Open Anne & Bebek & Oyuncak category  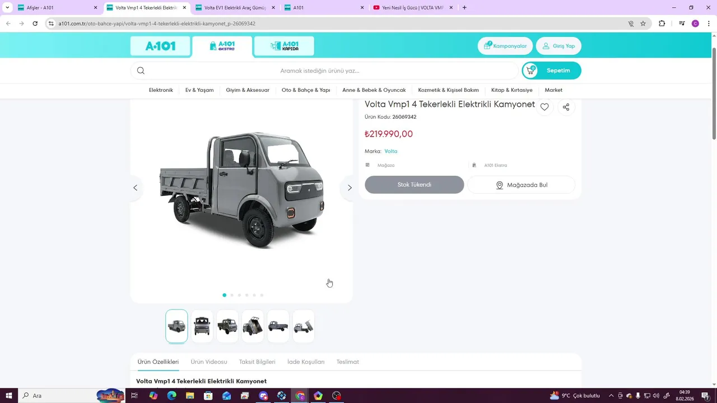(x=374, y=90)
